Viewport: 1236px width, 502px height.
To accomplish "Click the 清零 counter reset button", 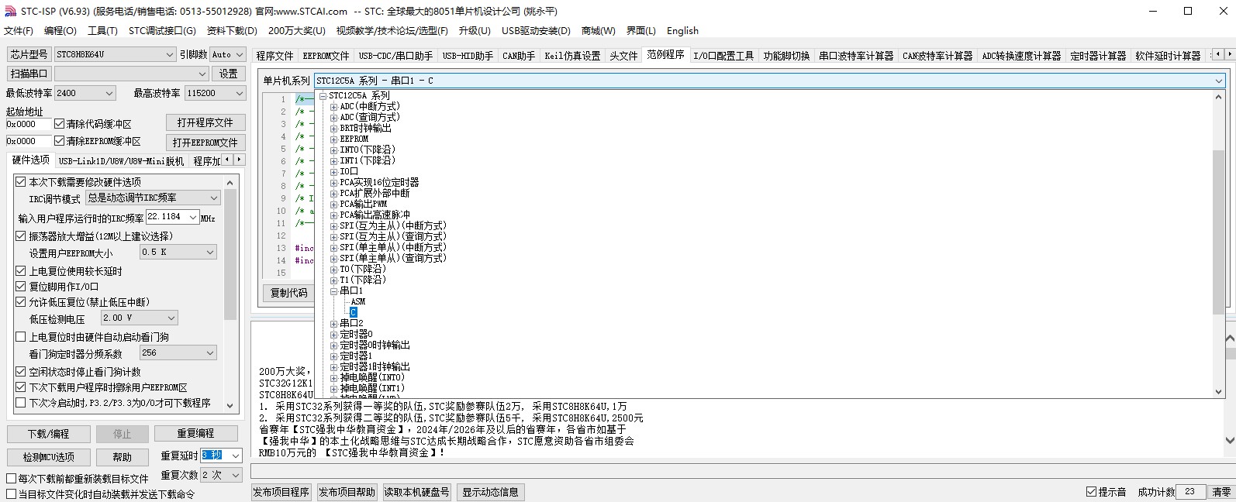I will point(1221,492).
